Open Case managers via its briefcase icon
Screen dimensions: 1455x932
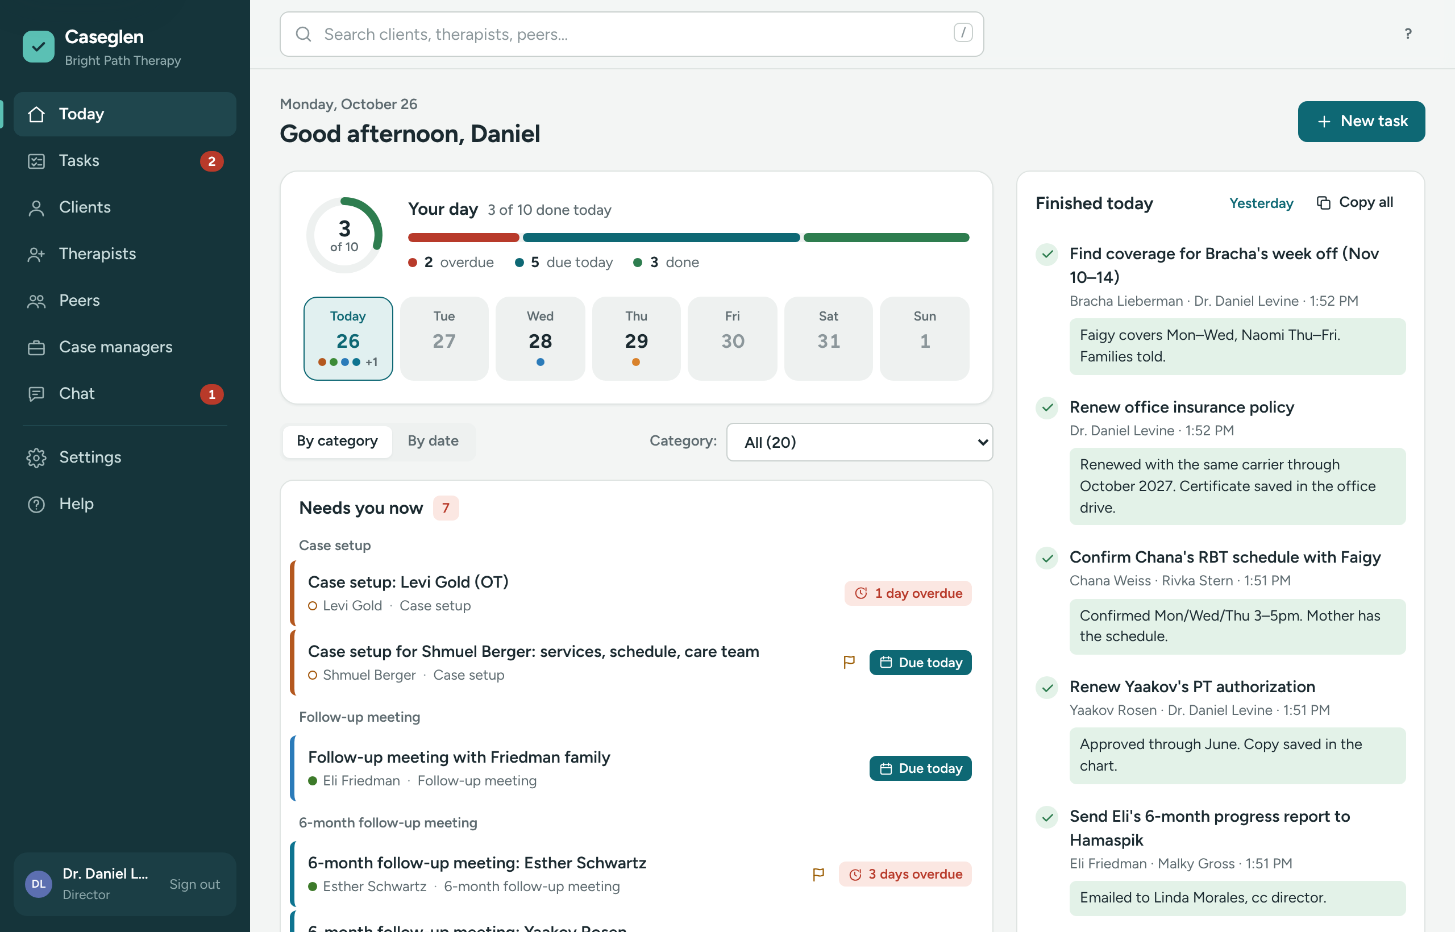pyautogui.click(x=36, y=347)
